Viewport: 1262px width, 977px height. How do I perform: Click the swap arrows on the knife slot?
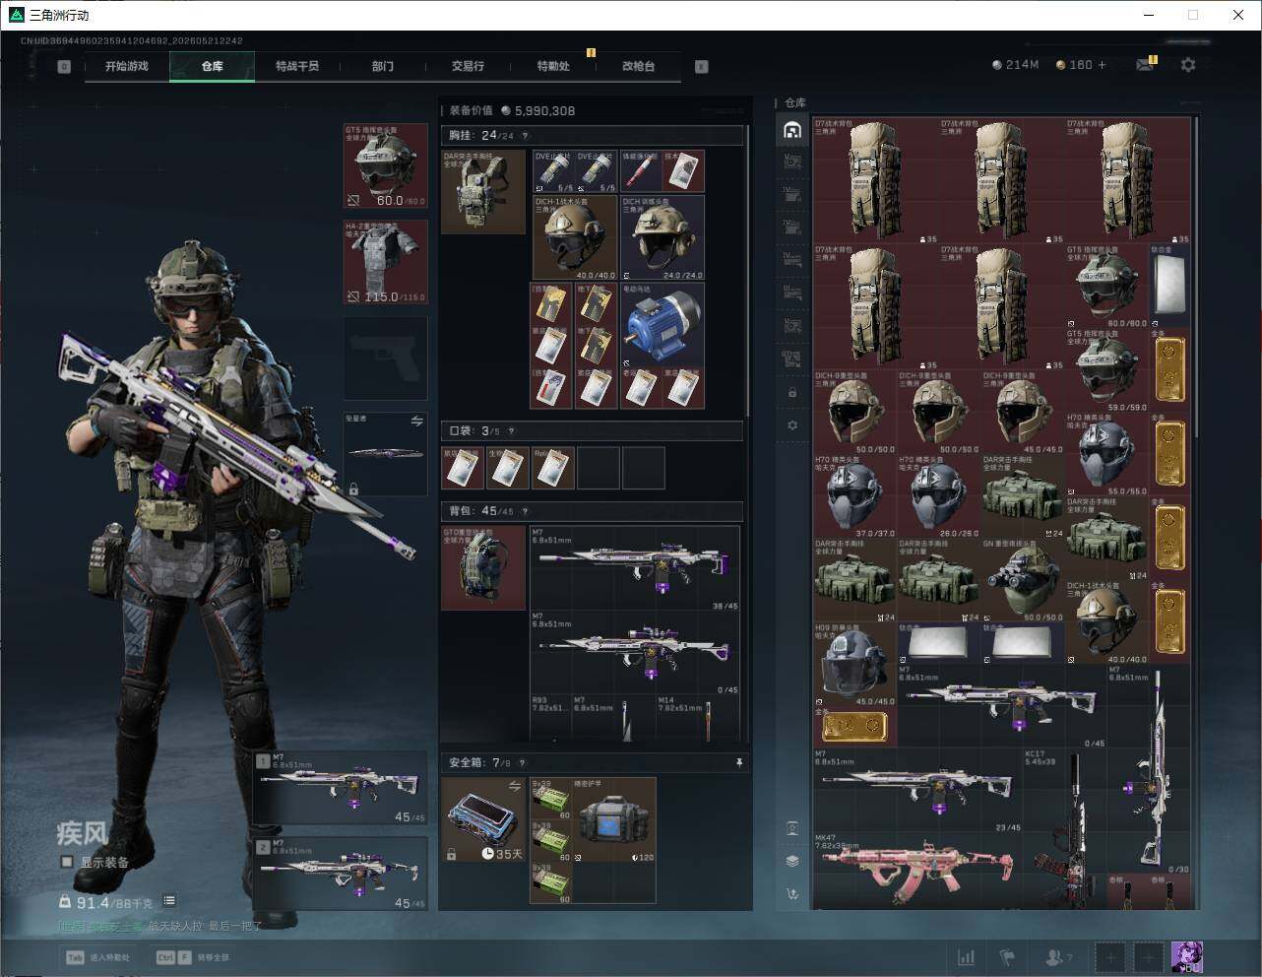pos(417,422)
